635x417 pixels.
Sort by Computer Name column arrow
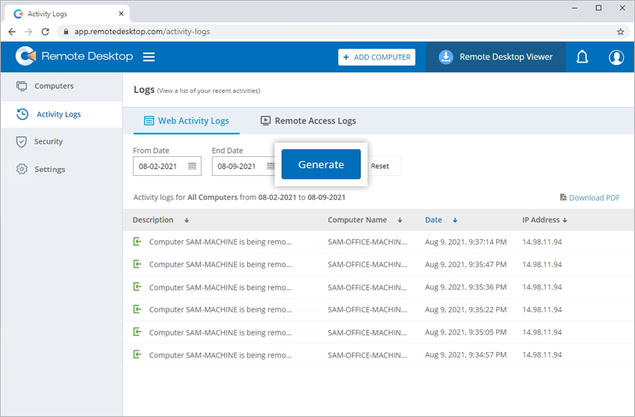400,220
